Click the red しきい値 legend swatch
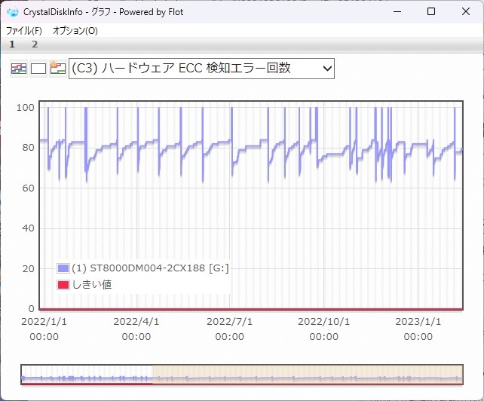The height and width of the screenshot is (401, 484). coord(63,285)
